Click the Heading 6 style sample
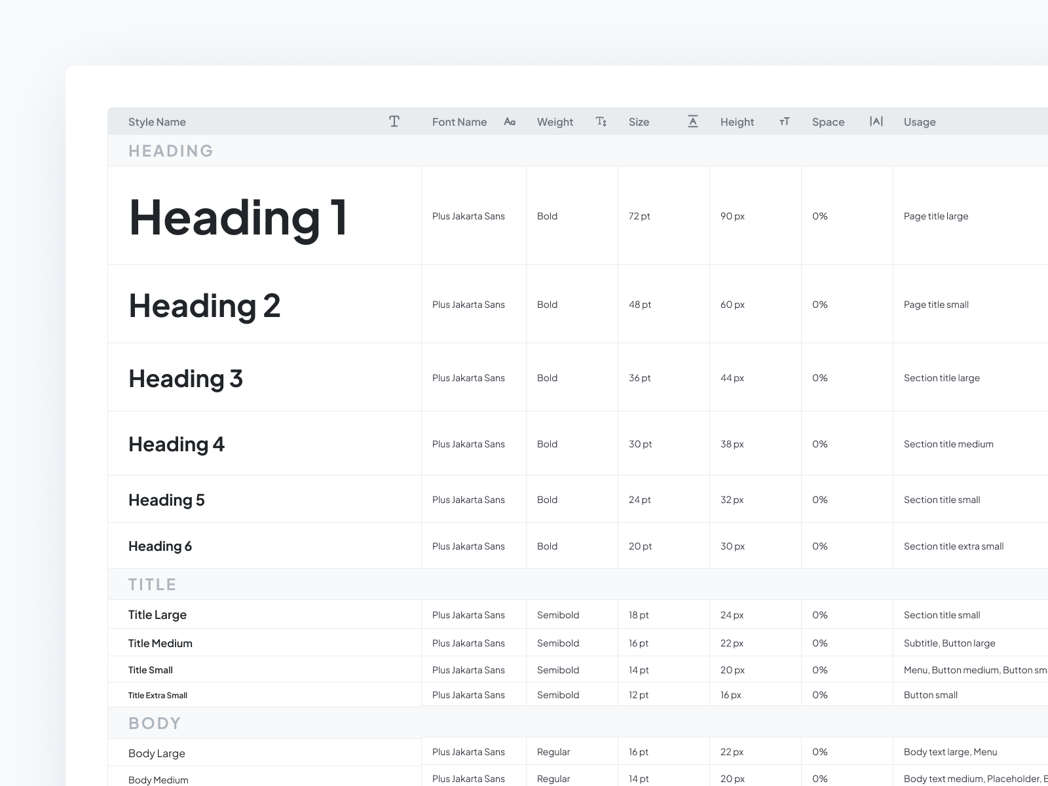This screenshot has width=1048, height=786. [160, 546]
